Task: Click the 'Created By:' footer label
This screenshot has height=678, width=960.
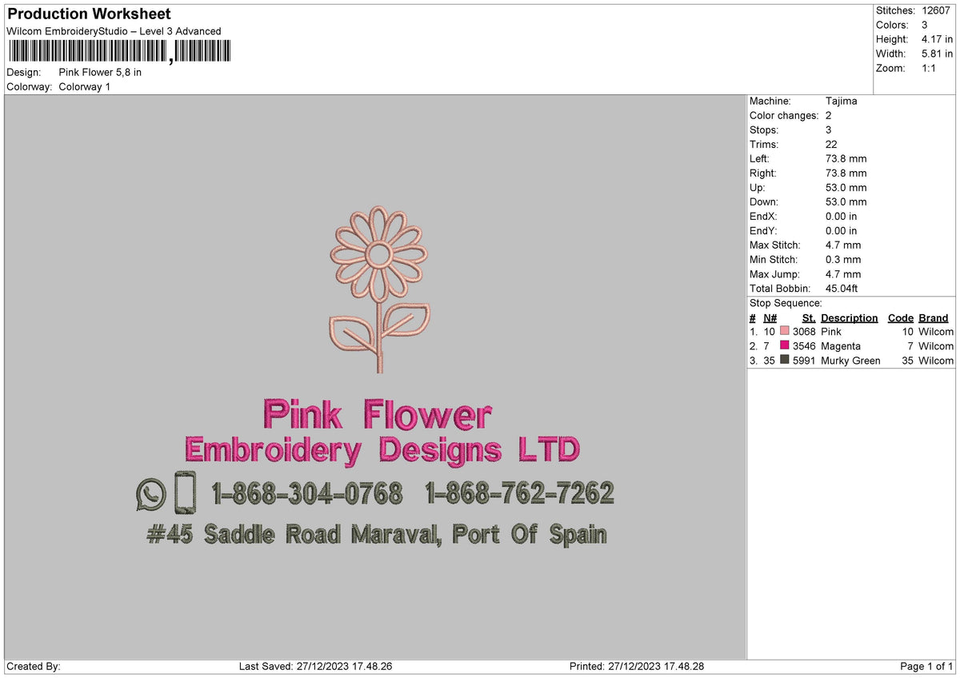Action: tap(34, 666)
